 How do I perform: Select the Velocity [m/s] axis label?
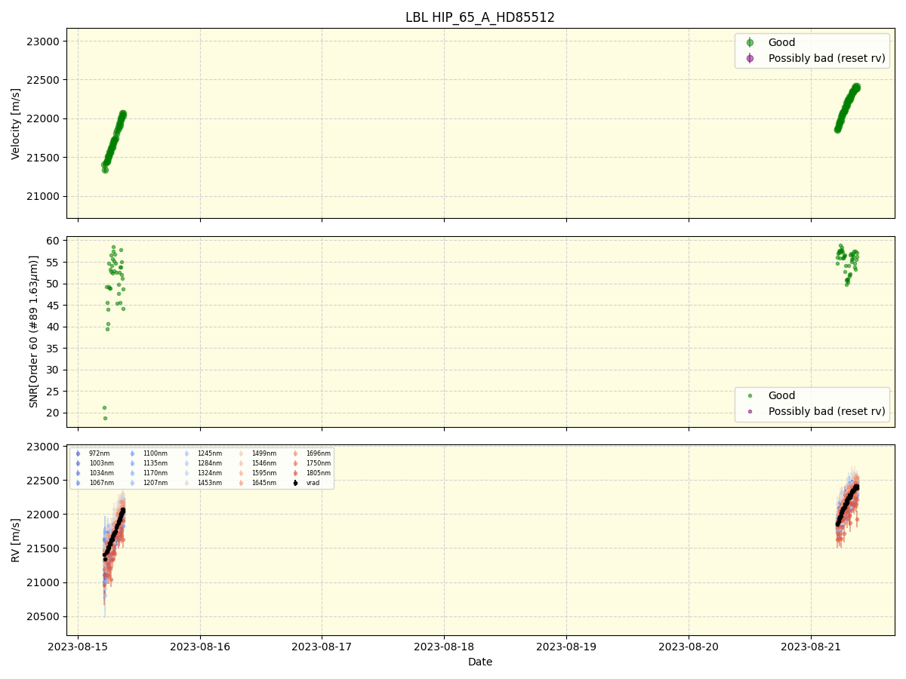pyautogui.click(x=16, y=124)
